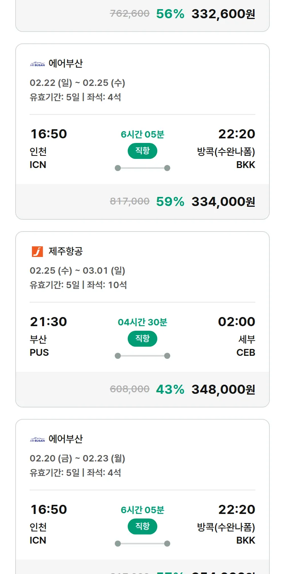Viewport: 285px width, 574px height.
Task: Click the route line on the Busan–Cebu flight
Action: point(142,356)
